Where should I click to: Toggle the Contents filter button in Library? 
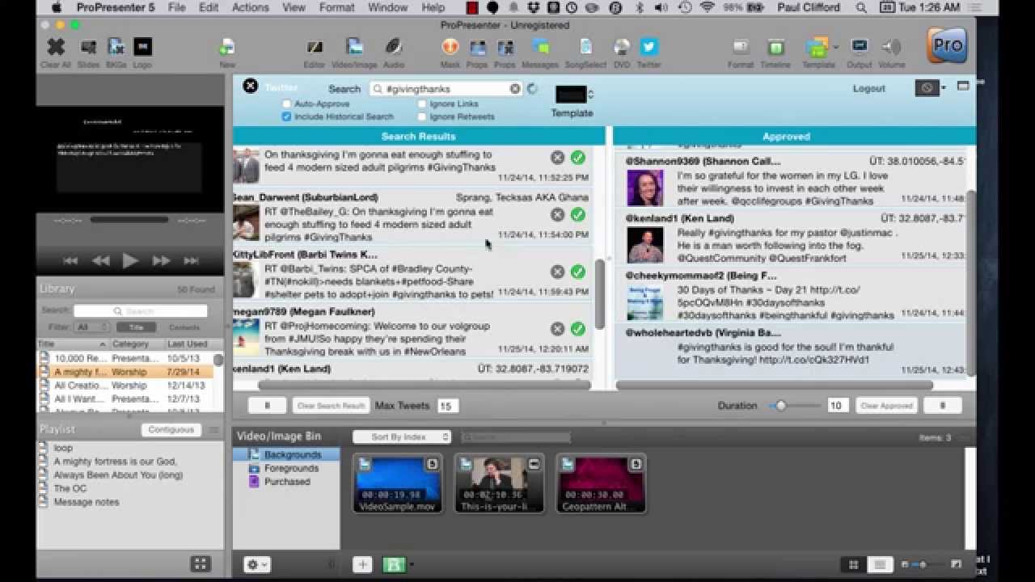click(184, 327)
